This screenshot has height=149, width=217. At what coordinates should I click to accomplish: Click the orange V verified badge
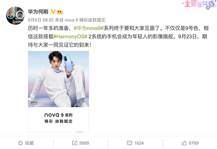pos(53,12)
